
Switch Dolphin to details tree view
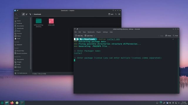click(30, 14)
